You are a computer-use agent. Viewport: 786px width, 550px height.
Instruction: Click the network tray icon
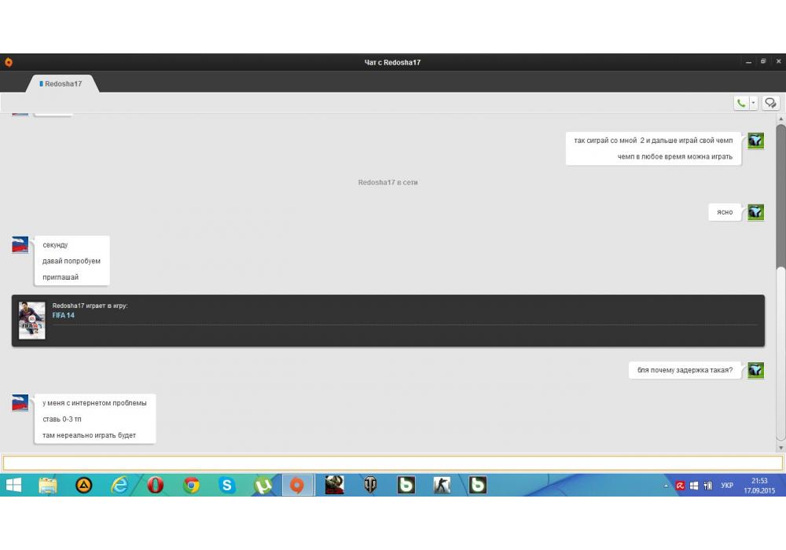click(708, 486)
